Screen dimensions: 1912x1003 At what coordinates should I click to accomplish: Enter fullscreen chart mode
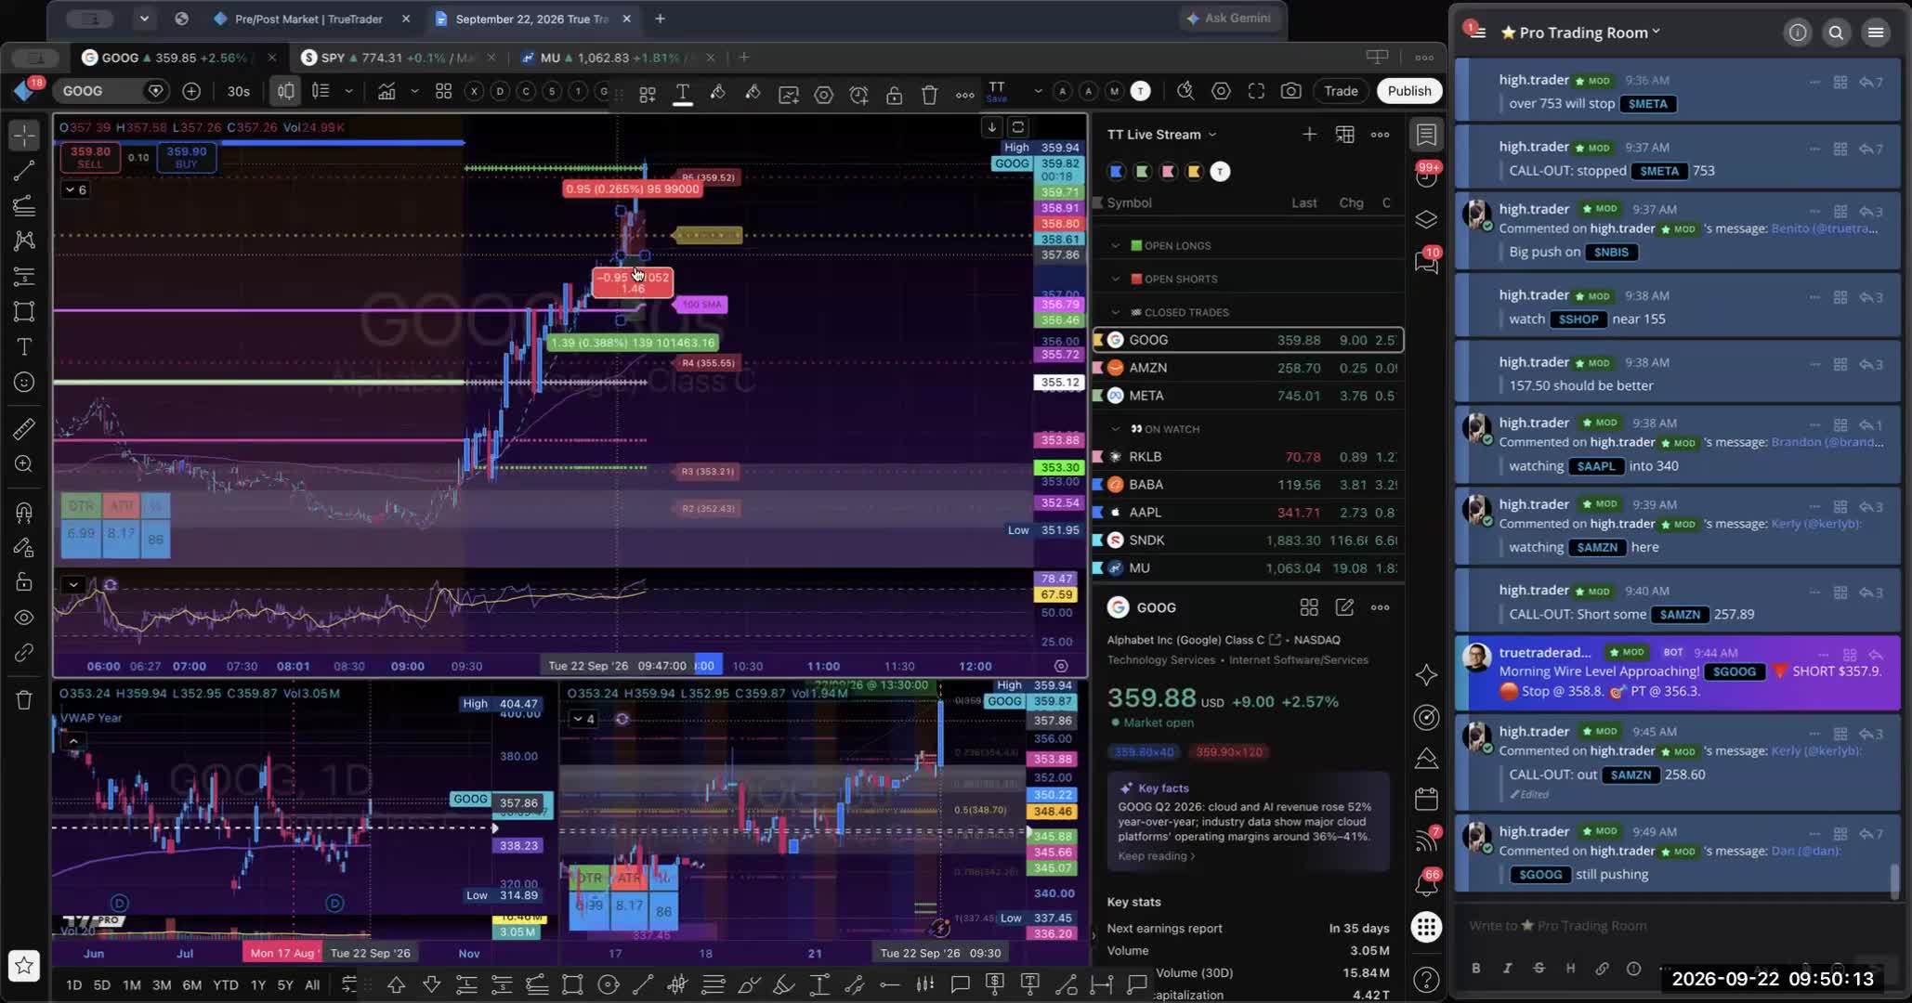(x=1256, y=91)
